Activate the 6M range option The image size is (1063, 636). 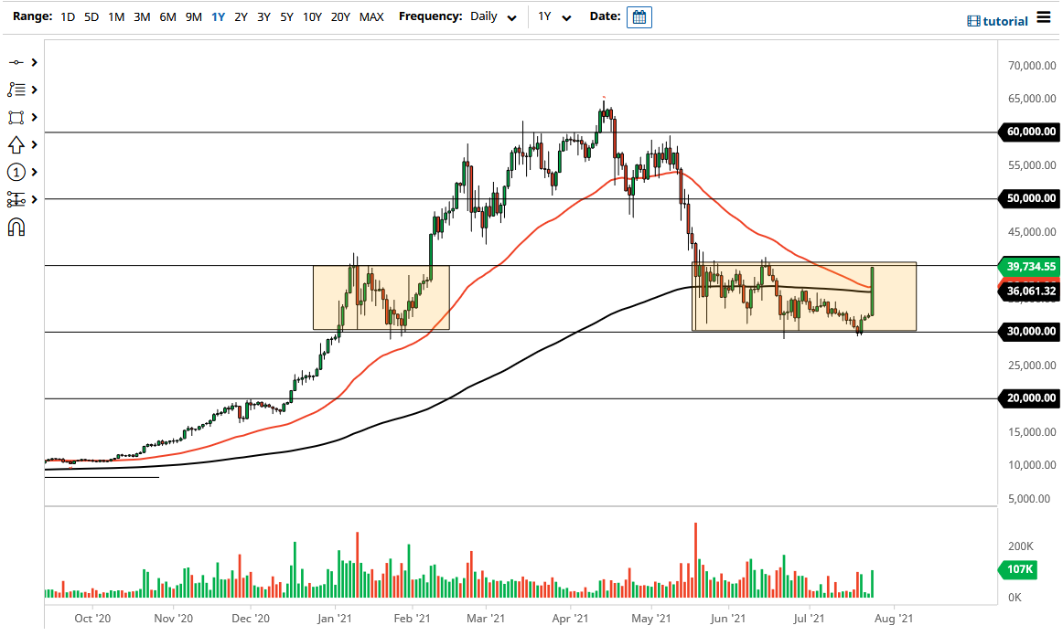166,16
